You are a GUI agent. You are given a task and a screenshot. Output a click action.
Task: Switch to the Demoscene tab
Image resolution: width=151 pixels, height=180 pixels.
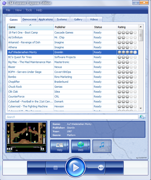coord(30,19)
